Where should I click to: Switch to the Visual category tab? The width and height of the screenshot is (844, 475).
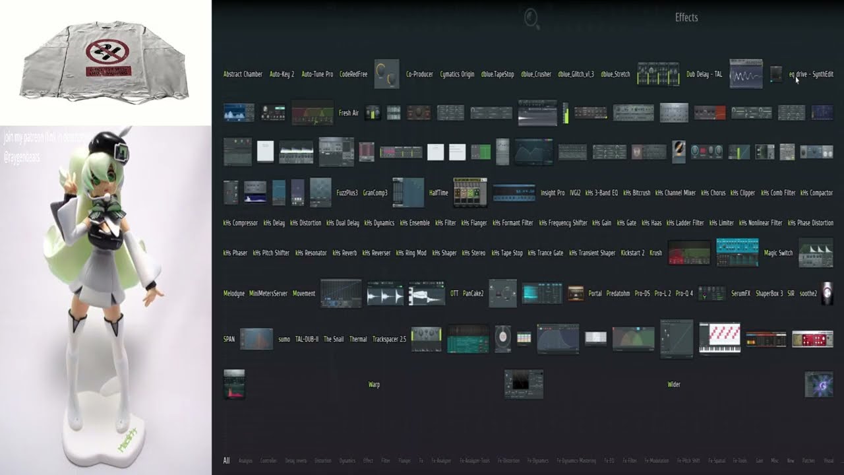829,460
